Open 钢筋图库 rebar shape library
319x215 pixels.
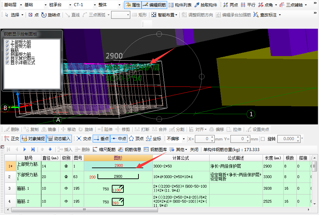[155, 149]
